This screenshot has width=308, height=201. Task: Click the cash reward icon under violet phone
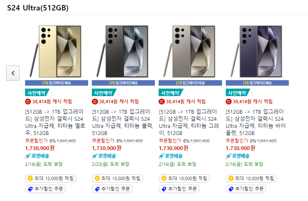coord(229,102)
